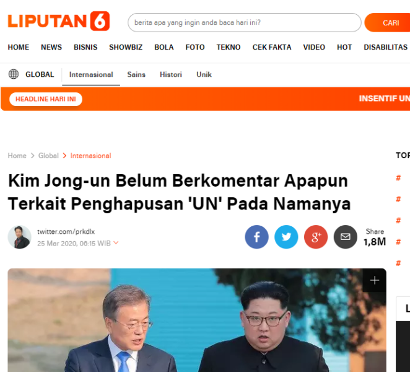This screenshot has width=410, height=372.
Task: Follow the Global breadcrumb link
Action: (x=48, y=156)
